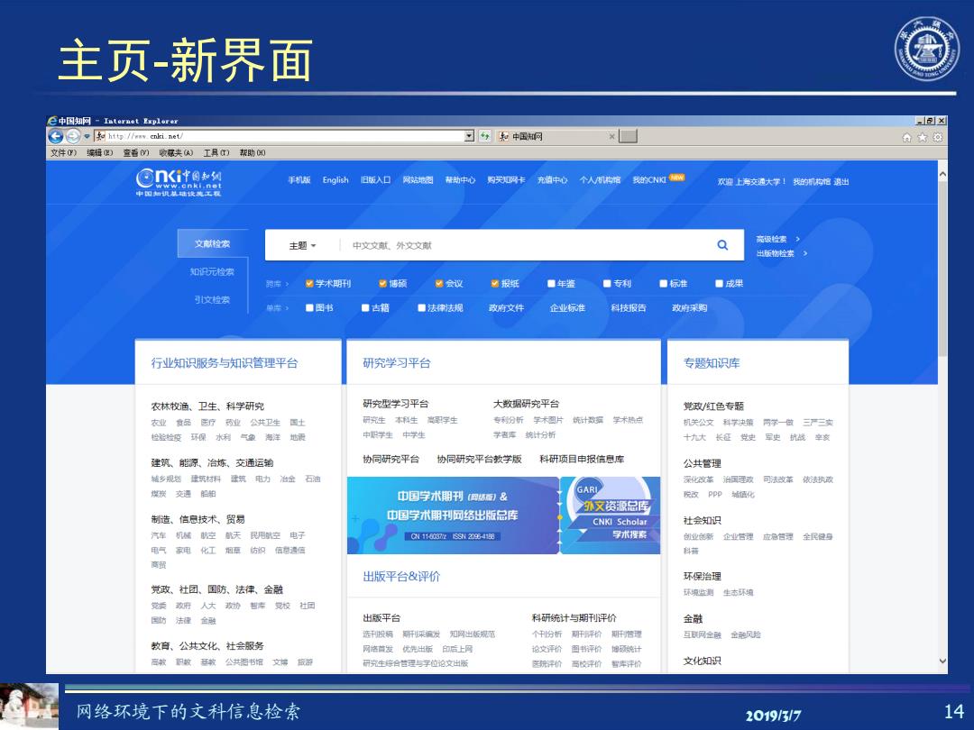This screenshot has height=730, width=974.
Task: Click in the 中文文献、外文文献 search field
Action: 528,246
